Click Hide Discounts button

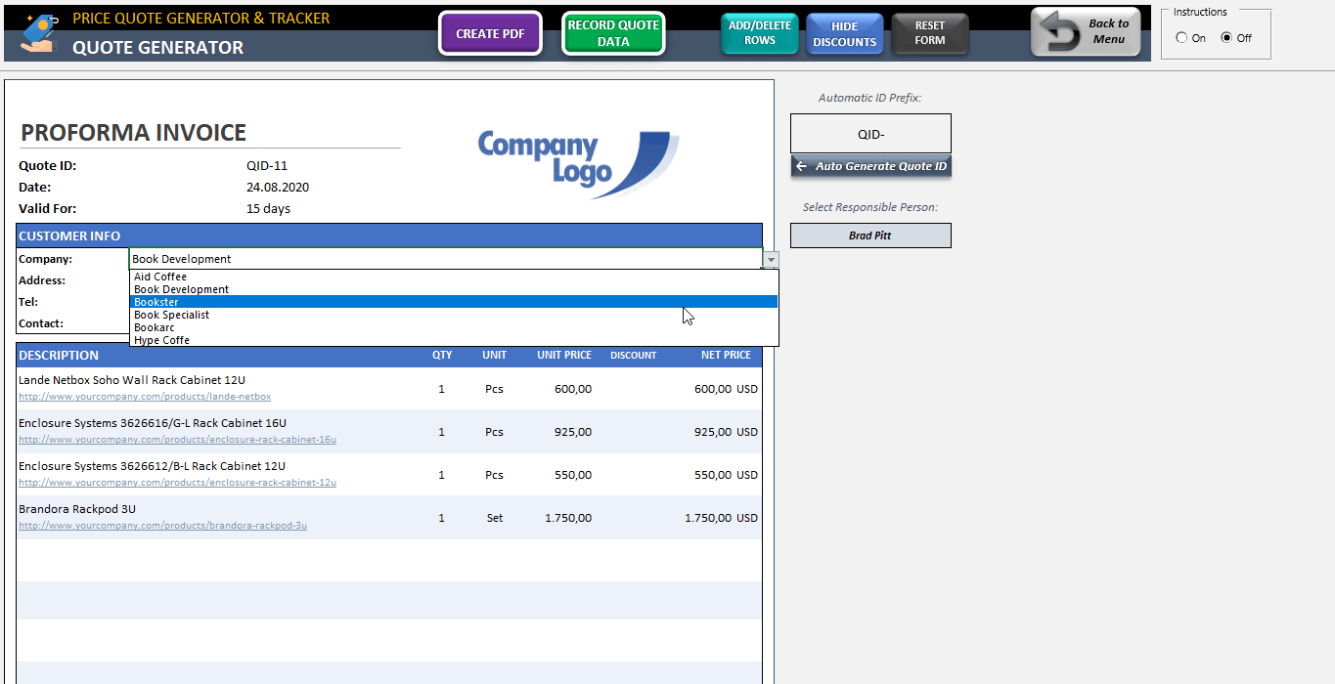[x=845, y=34]
